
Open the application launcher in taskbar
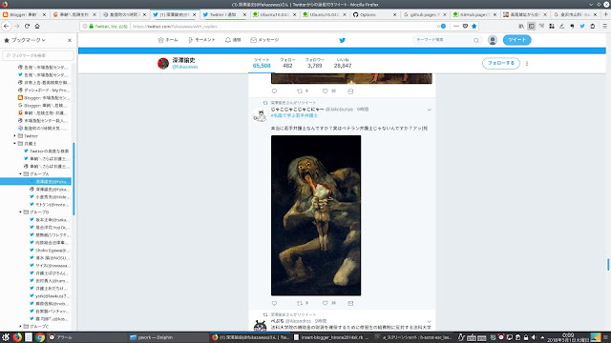[x=6, y=337]
